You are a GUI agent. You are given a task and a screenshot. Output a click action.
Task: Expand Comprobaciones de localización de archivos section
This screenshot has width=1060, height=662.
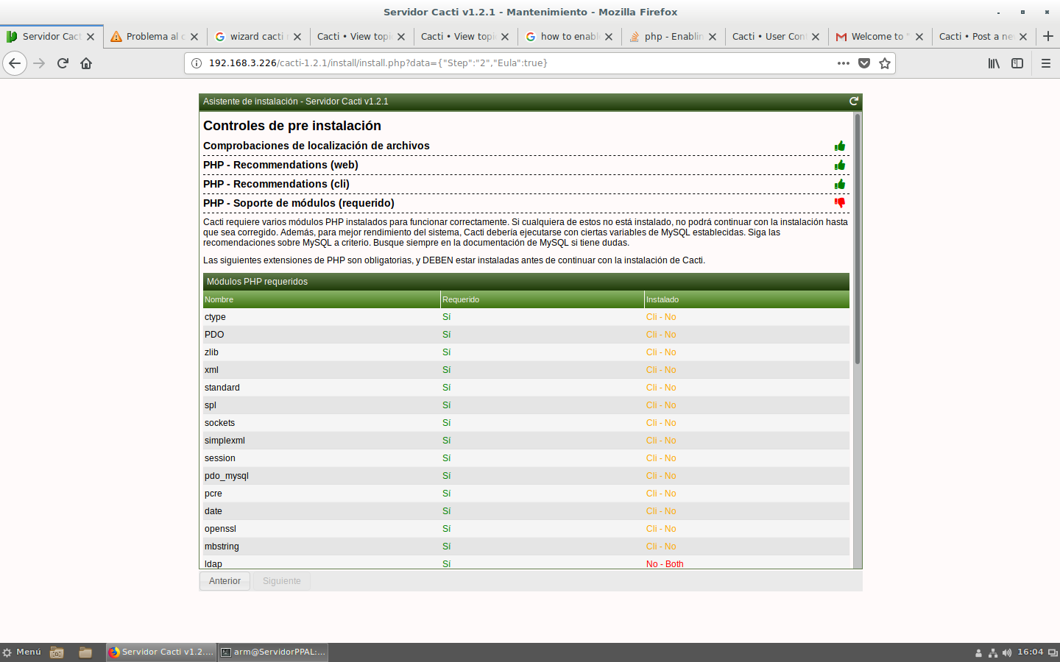coord(317,146)
